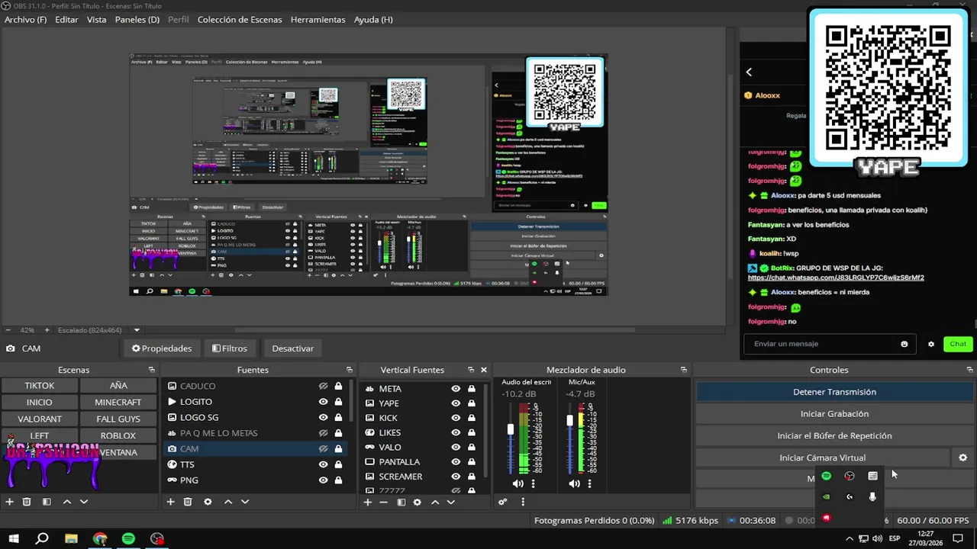Open the properties gear in the Vertical Fuentes toolbar
977x549 pixels.
pos(417,502)
